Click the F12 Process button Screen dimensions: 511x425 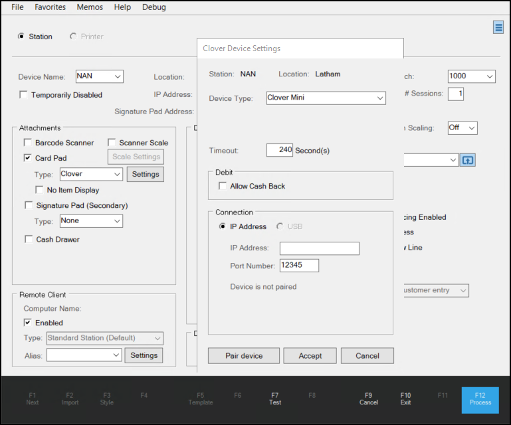480,400
